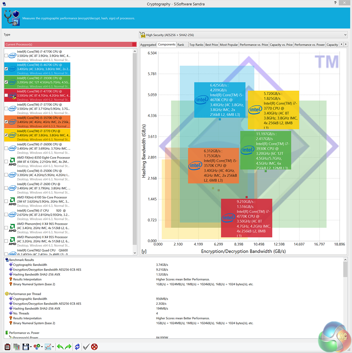Click the grey checkmark OK icon

coord(86,347)
